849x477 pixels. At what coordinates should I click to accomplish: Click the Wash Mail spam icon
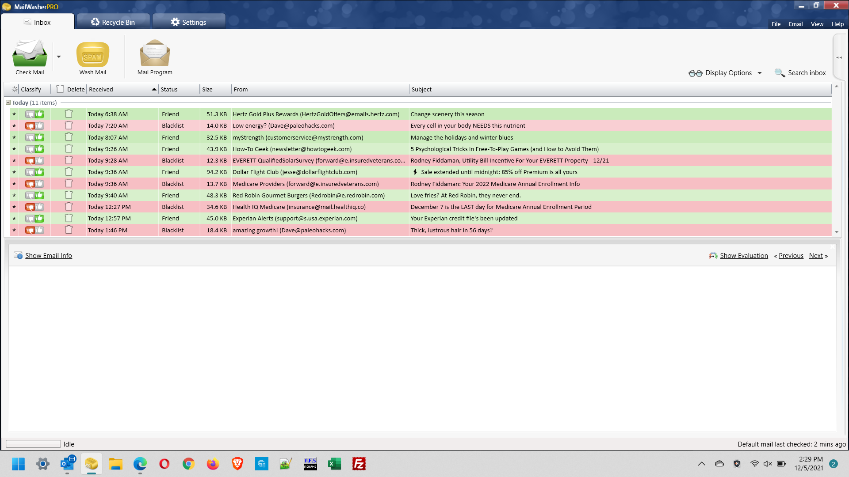92,54
